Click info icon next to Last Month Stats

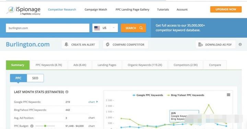tap(67, 92)
